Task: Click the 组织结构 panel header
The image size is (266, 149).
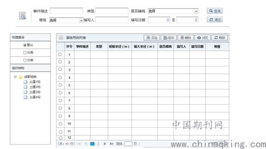Action: tap(31, 68)
